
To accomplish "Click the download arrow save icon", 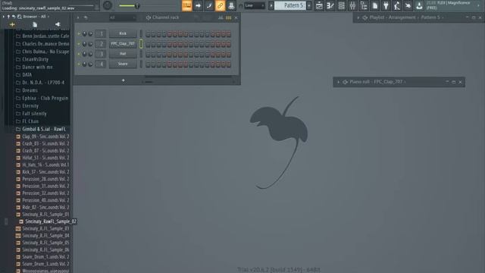I will (419, 5).
